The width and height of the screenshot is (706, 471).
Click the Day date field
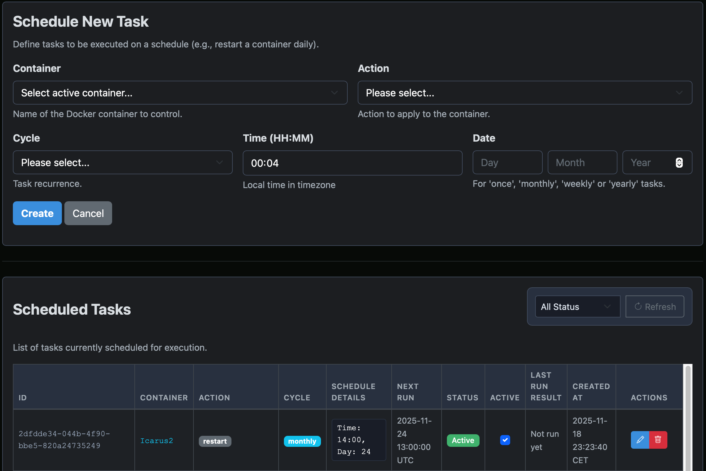tap(507, 162)
